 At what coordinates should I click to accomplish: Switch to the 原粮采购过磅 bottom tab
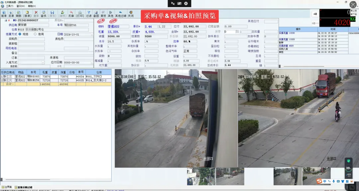(x=24, y=187)
